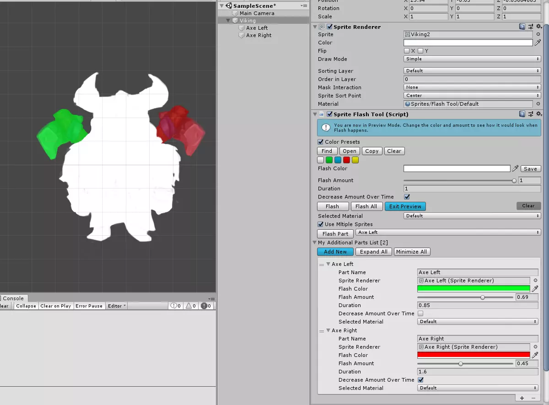Open object picker for Viking2 sprite
Image resolution: width=549 pixels, height=405 pixels.
pyautogui.click(x=538, y=34)
